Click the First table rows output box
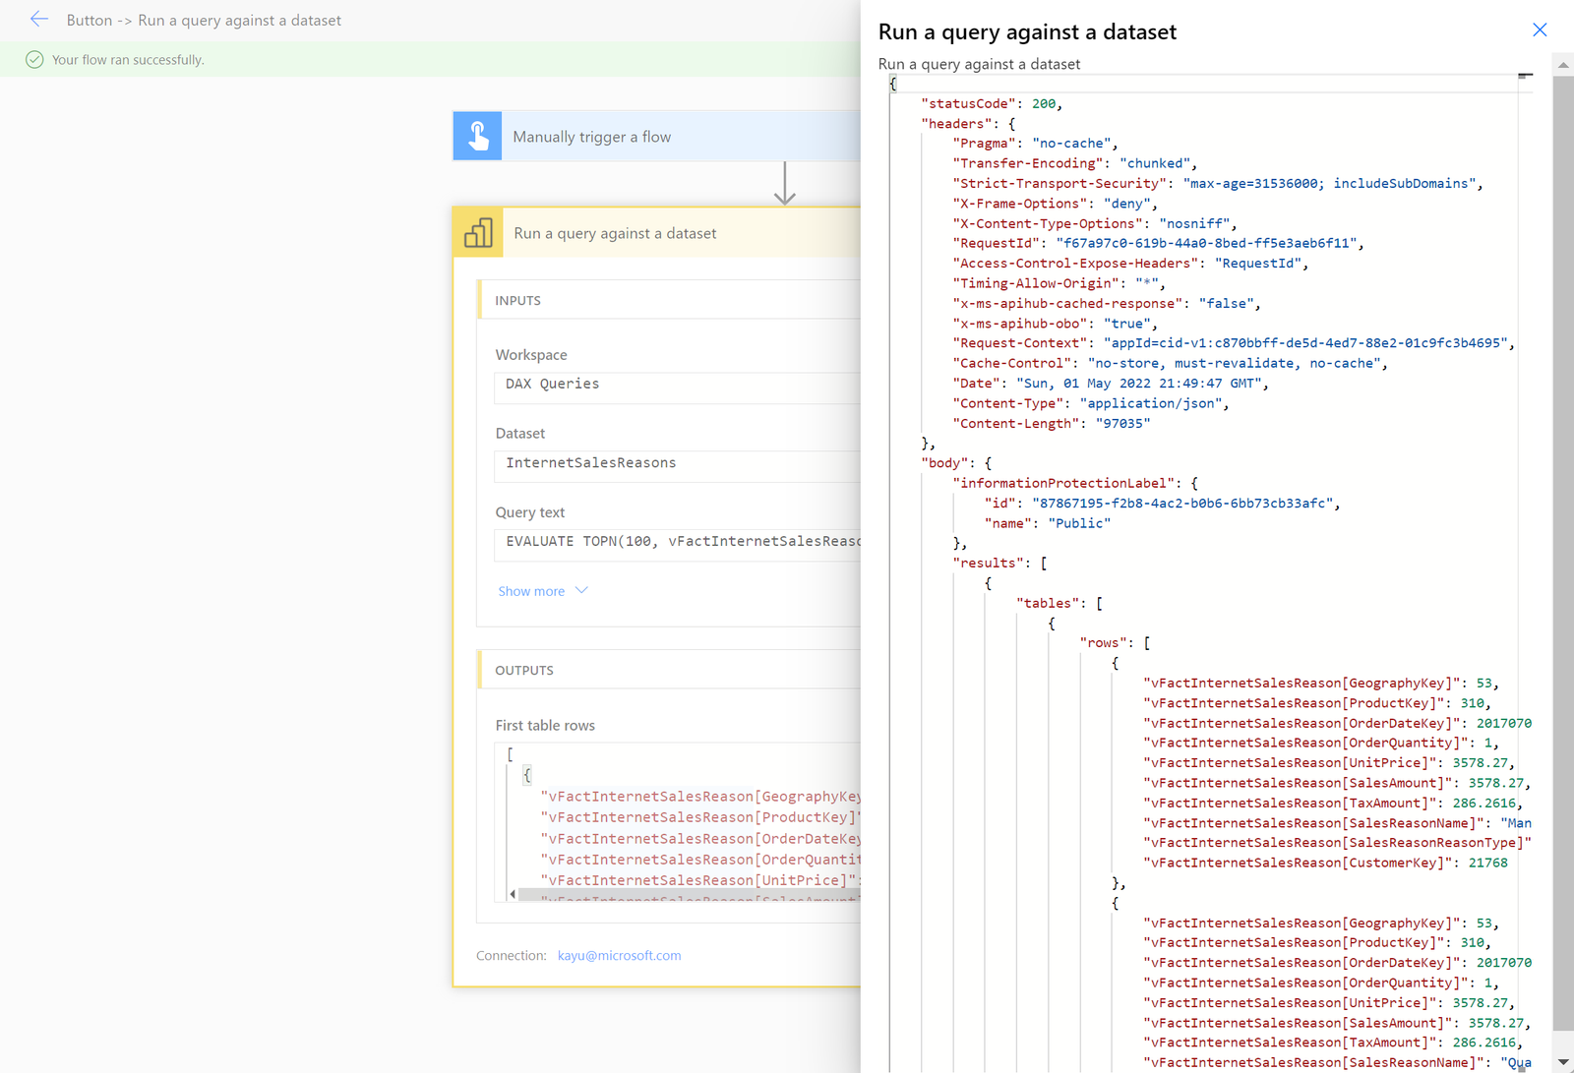 [x=677, y=822]
